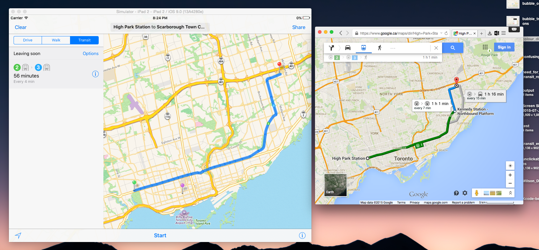Show more travel modes ellipsis

[393, 48]
